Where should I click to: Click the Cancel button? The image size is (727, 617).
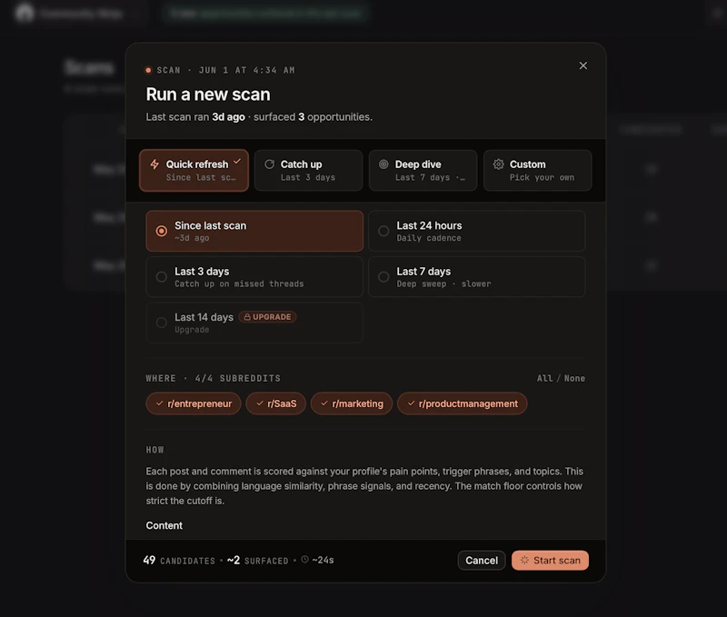pos(482,561)
